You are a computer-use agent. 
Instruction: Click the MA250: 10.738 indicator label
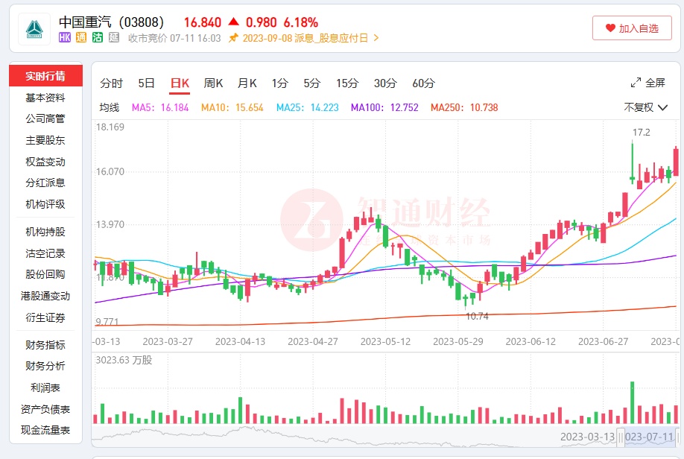[464, 107]
